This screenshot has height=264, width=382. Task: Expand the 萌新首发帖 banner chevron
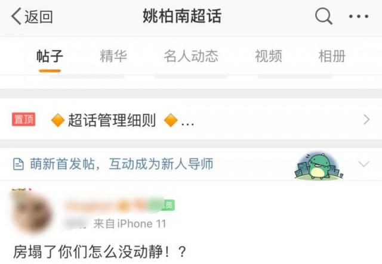coord(364,164)
